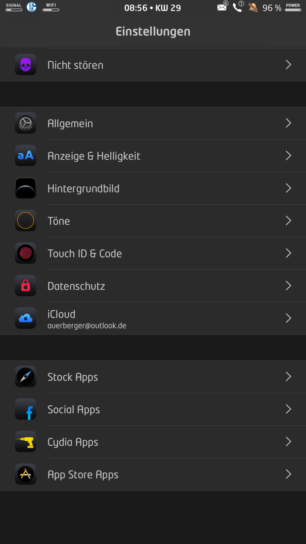Open the Touch ID & Code entry
Image resolution: width=306 pixels, height=544 pixels.
coord(84,254)
